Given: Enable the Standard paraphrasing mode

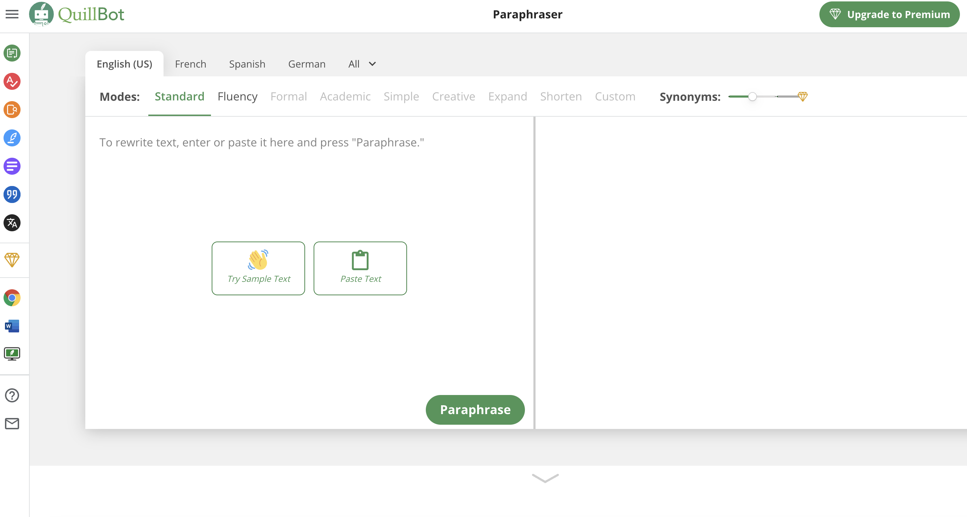Looking at the screenshot, I should (179, 97).
